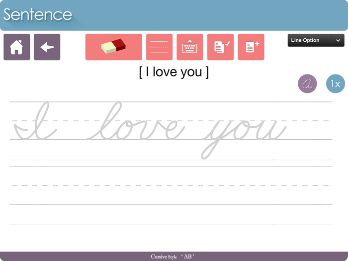The width and height of the screenshot is (348, 261).
Task: Tap the cursive tracing text on the first line
Action: pyautogui.click(x=150, y=130)
